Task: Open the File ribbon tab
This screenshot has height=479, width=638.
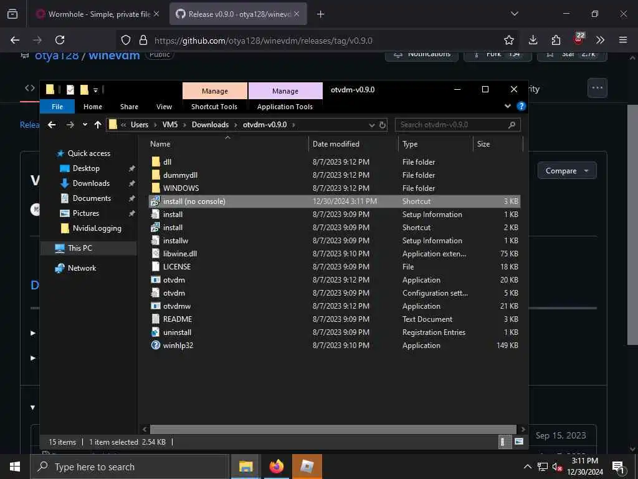Action: [x=57, y=106]
